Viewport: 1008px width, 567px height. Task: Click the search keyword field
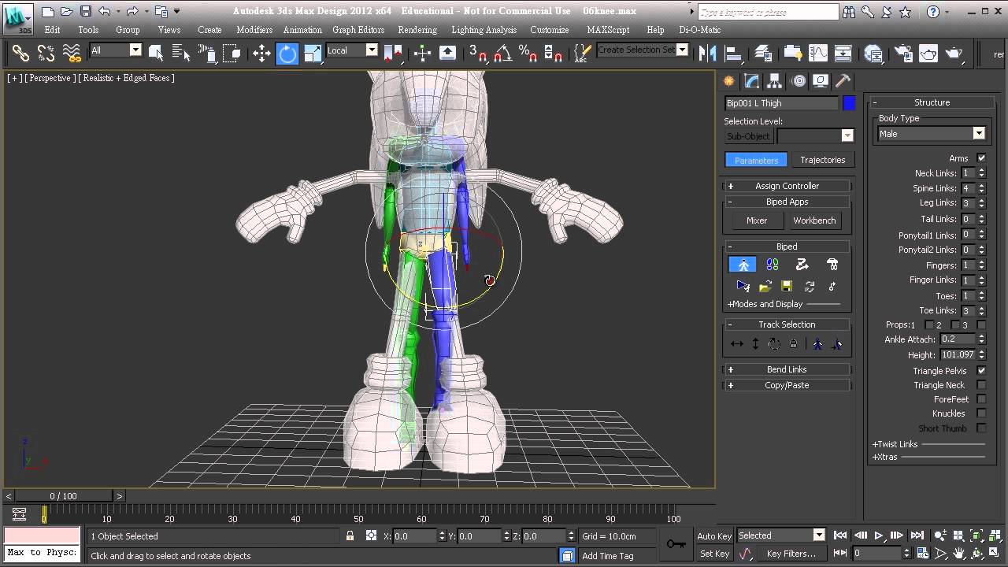coord(769,12)
